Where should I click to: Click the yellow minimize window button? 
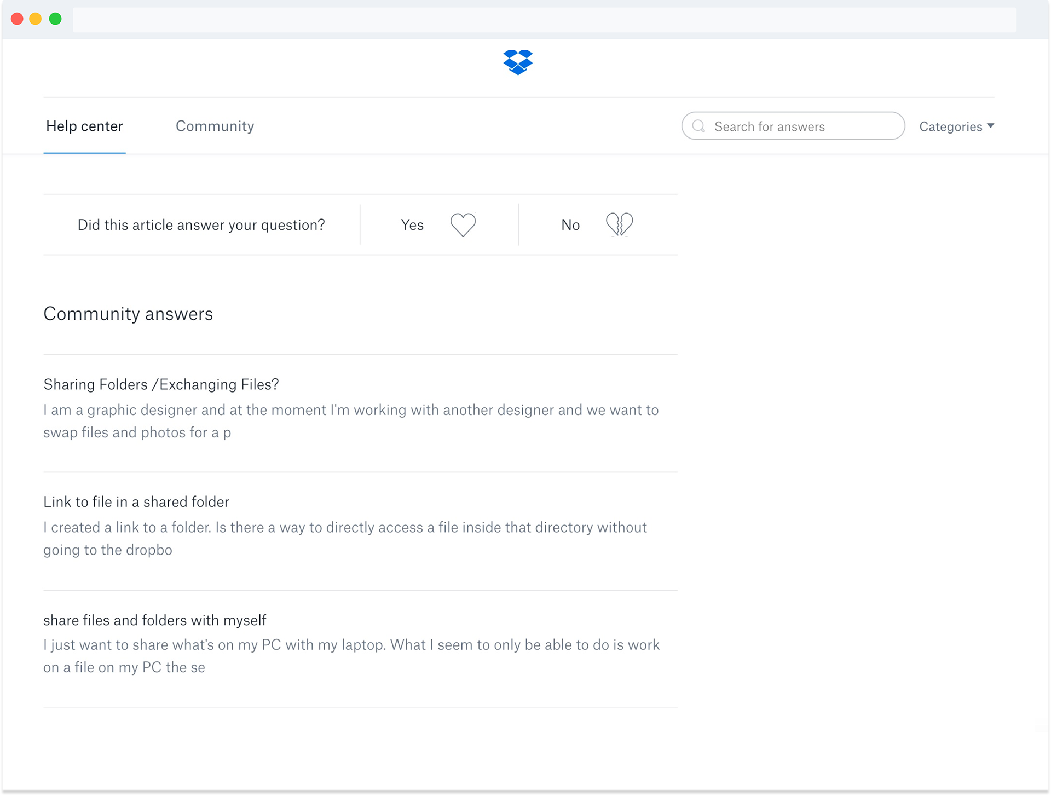pos(36,19)
